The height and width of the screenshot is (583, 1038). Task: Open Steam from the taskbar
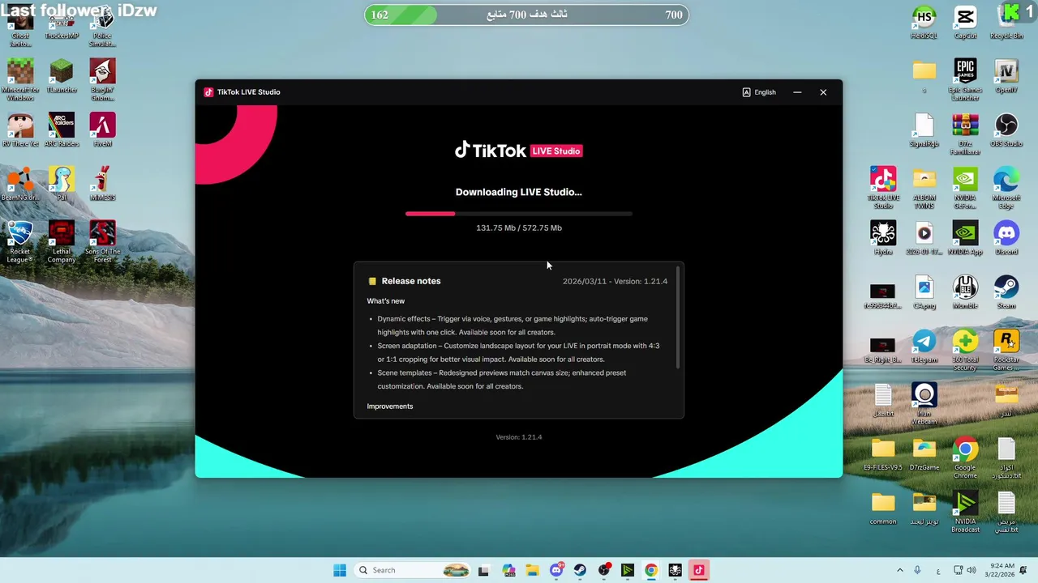580,570
